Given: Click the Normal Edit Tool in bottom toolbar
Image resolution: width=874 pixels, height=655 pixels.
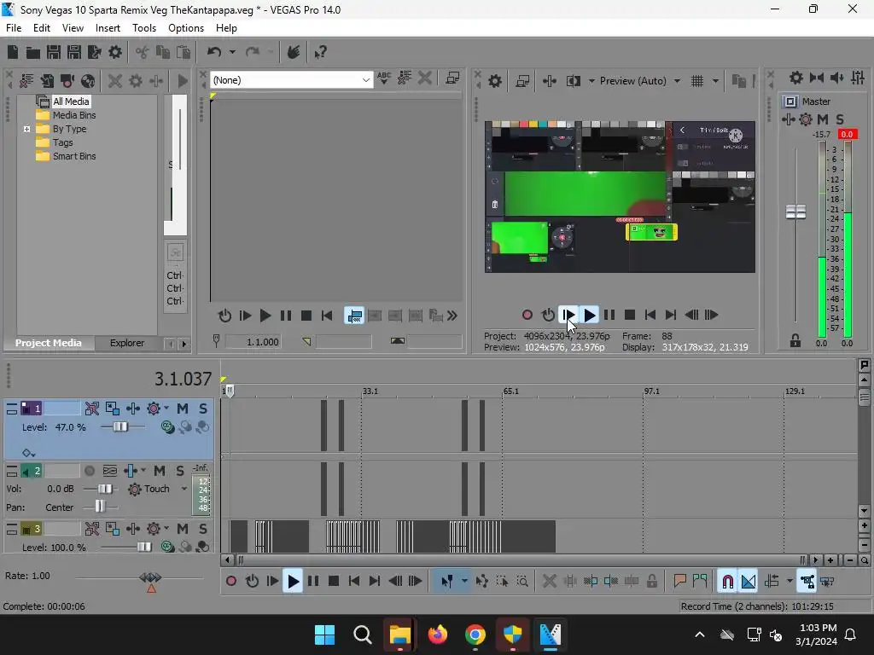Looking at the screenshot, I should (x=447, y=582).
